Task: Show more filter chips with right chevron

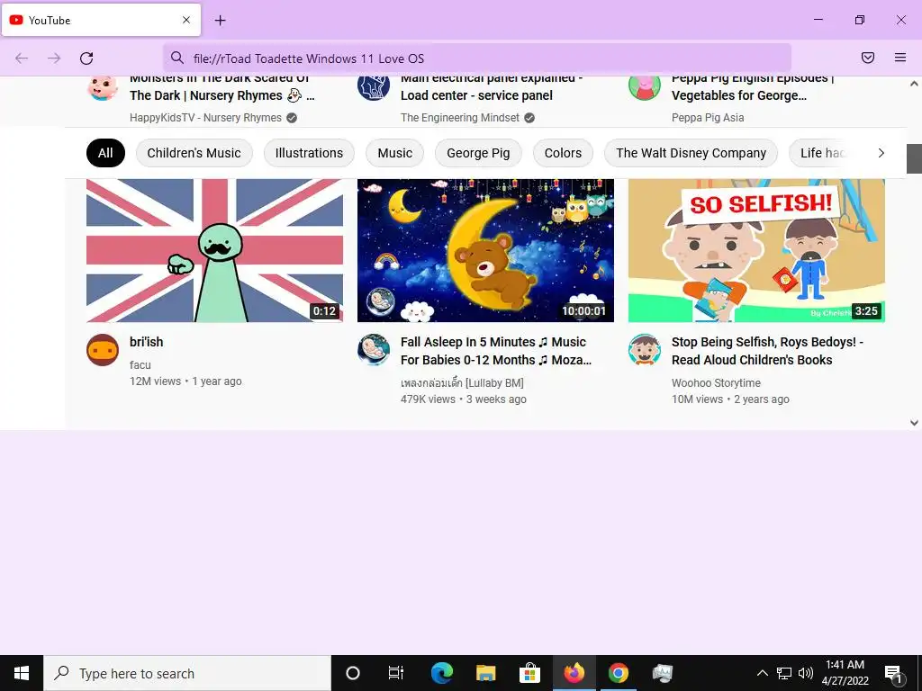Action: tap(881, 153)
